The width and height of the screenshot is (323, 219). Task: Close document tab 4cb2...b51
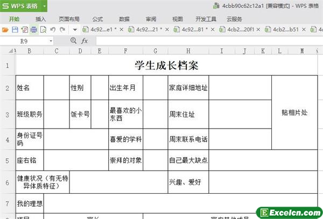click(x=304, y=30)
